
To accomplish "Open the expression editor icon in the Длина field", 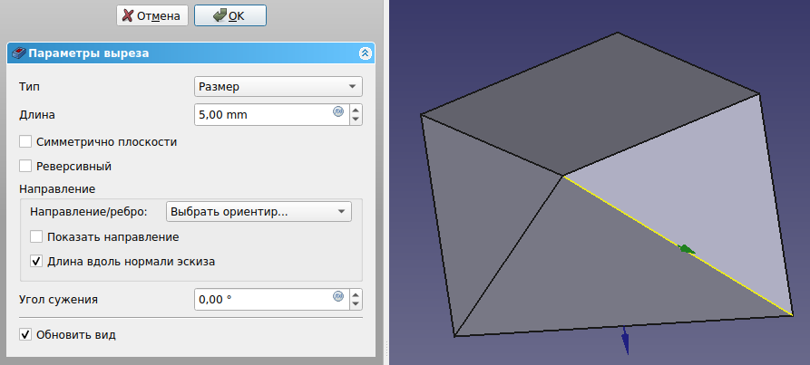I will pos(338,110).
